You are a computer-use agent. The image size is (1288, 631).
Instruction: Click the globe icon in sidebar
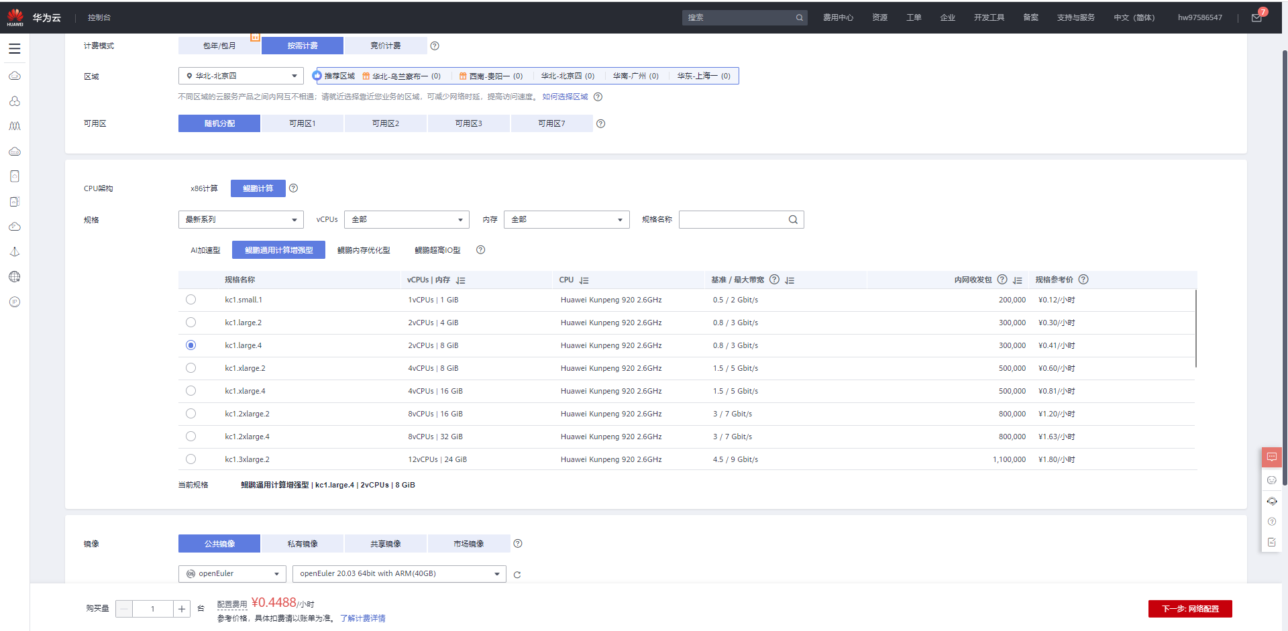pyautogui.click(x=15, y=277)
